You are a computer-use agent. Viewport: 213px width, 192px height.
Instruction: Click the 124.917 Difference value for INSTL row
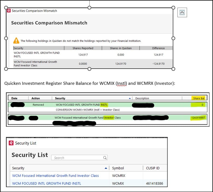click(158, 55)
